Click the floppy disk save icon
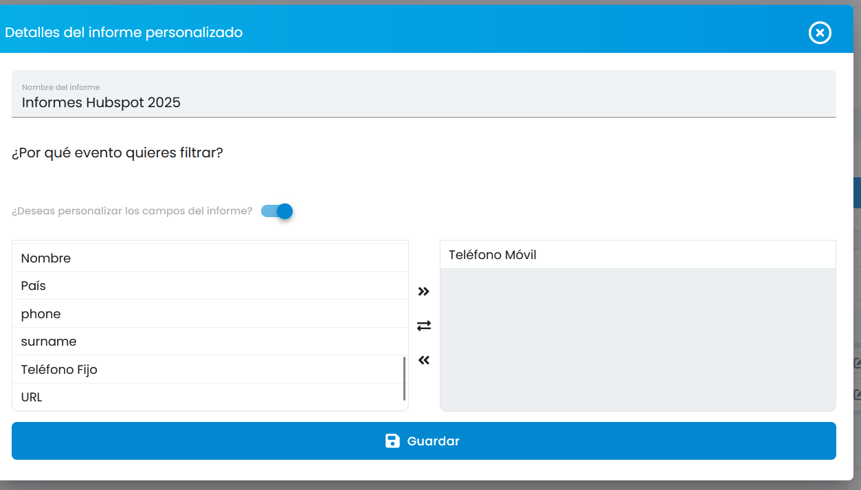Screen dimensions: 861x490 coord(392,441)
